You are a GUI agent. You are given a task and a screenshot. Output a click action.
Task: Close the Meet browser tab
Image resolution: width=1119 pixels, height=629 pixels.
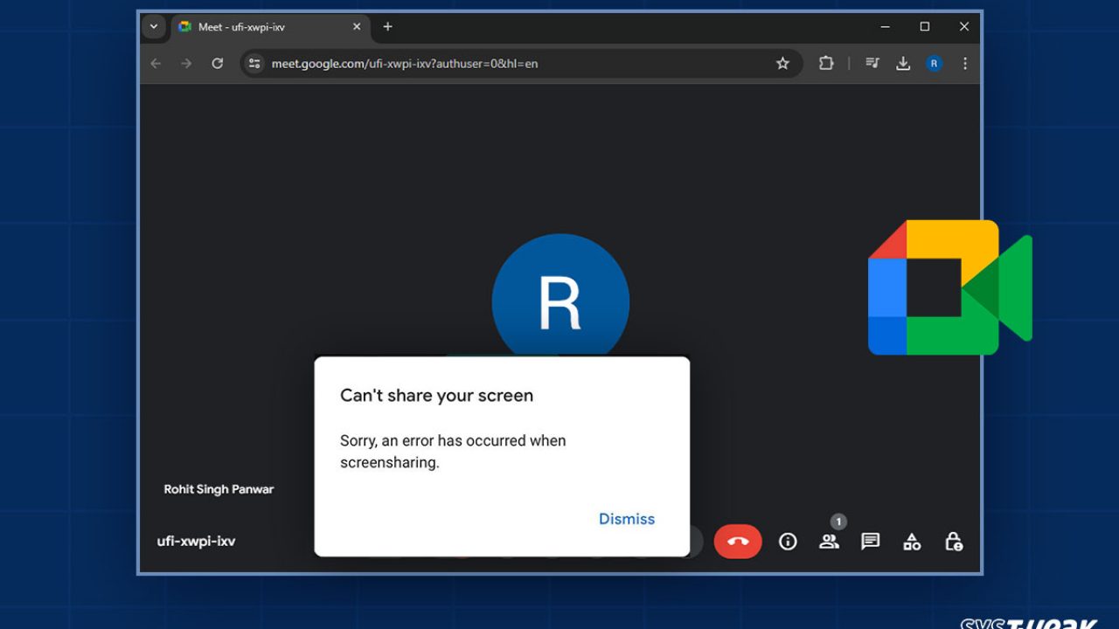(x=357, y=27)
